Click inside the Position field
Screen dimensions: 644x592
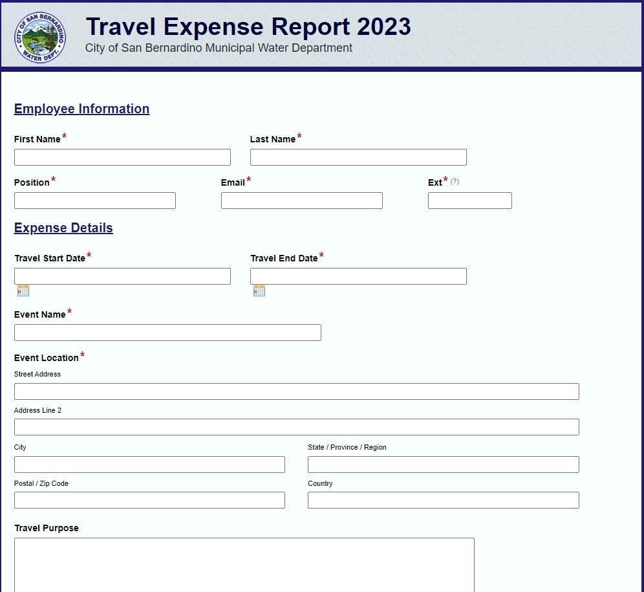click(94, 201)
